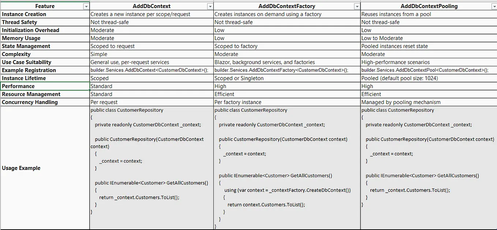Open the AddDbContextFactory column filter dropdown
497x230 pixels.
(357, 6)
